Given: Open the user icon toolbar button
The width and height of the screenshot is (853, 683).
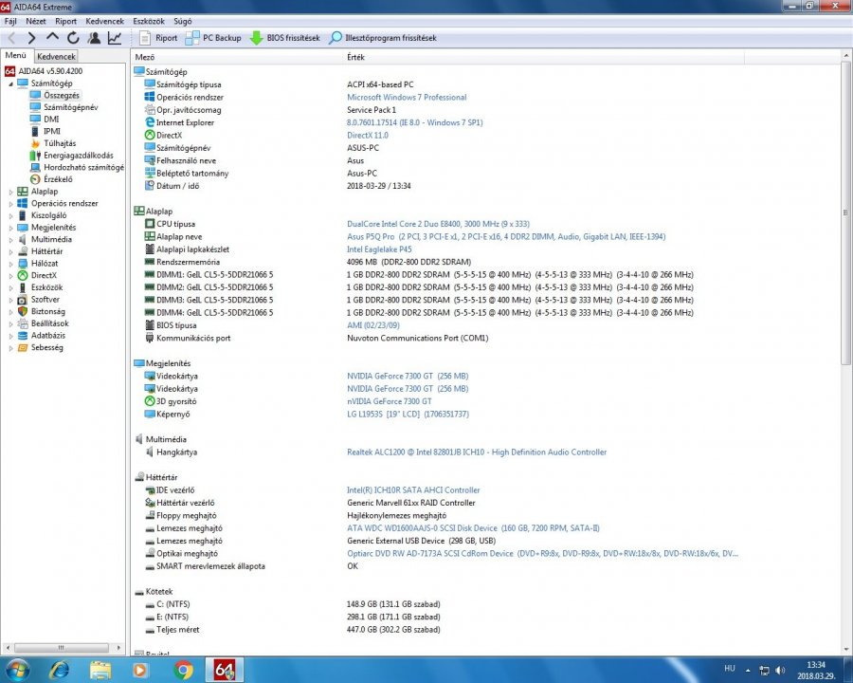Looking at the screenshot, I should [x=94, y=38].
